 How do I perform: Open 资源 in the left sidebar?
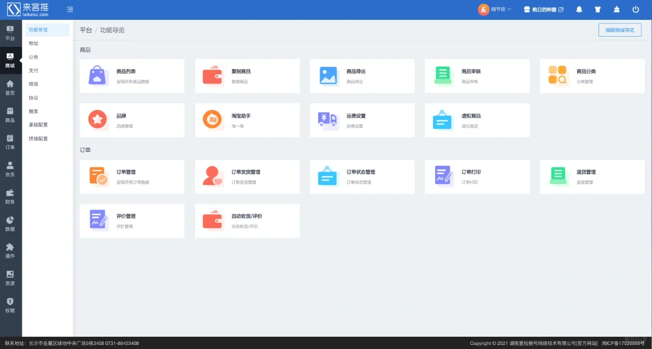tap(10, 278)
